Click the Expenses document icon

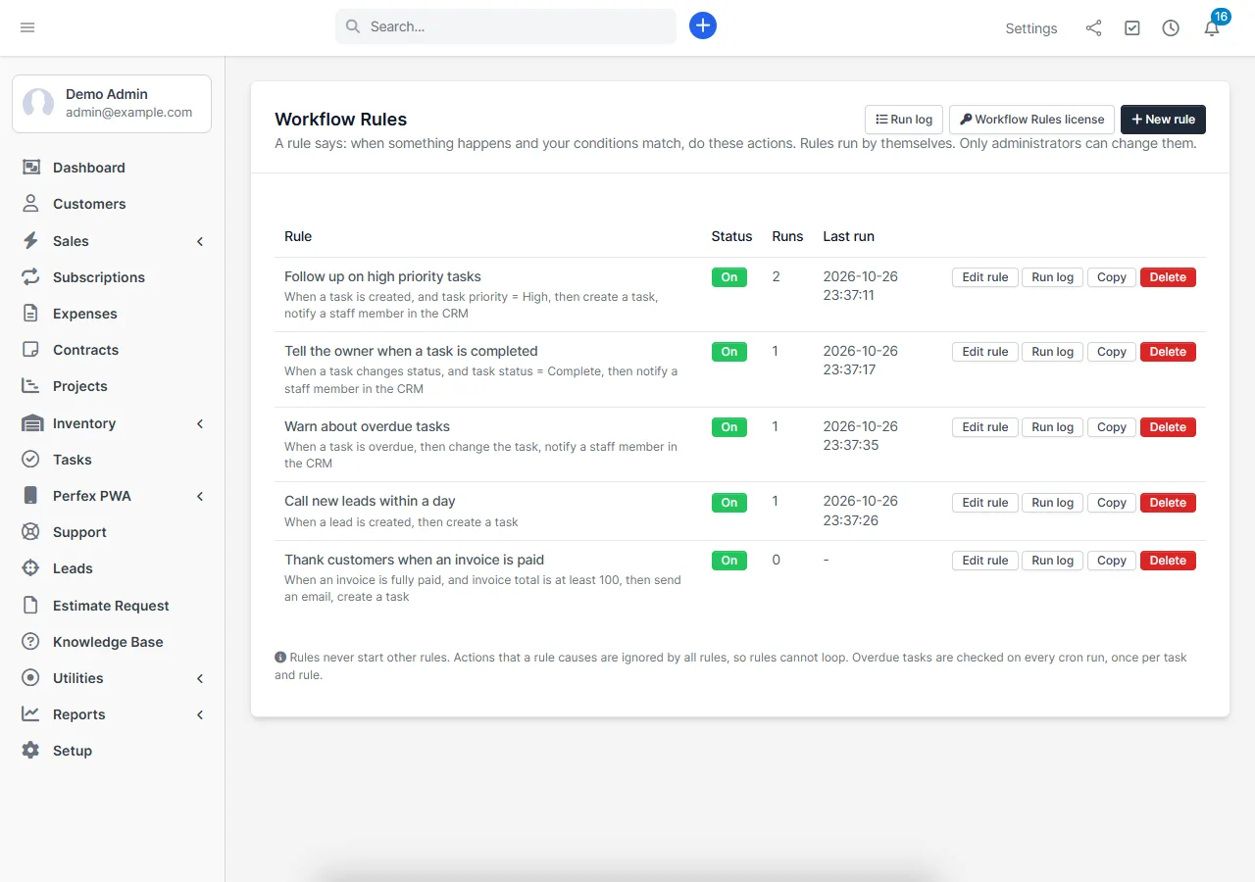[x=31, y=314]
